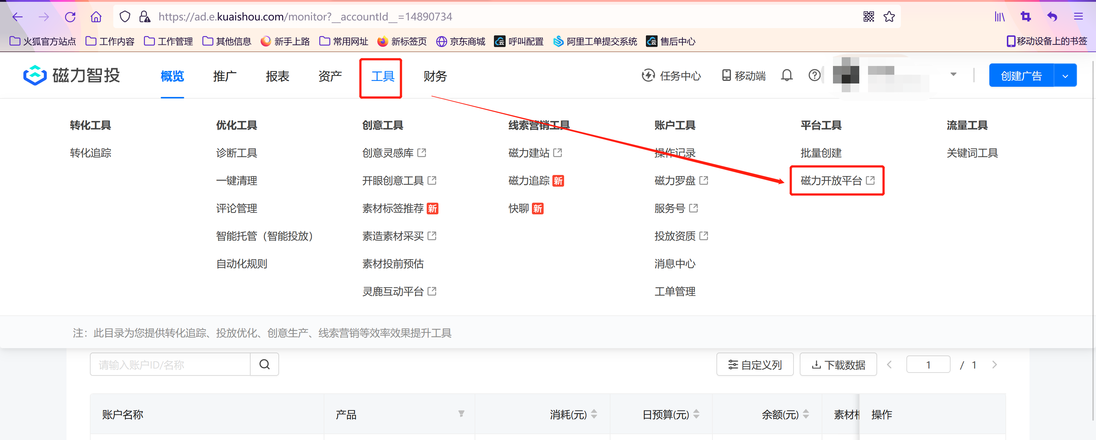1096x440 pixels.
Task: Reload the page with refresh icon
Action: (x=70, y=16)
